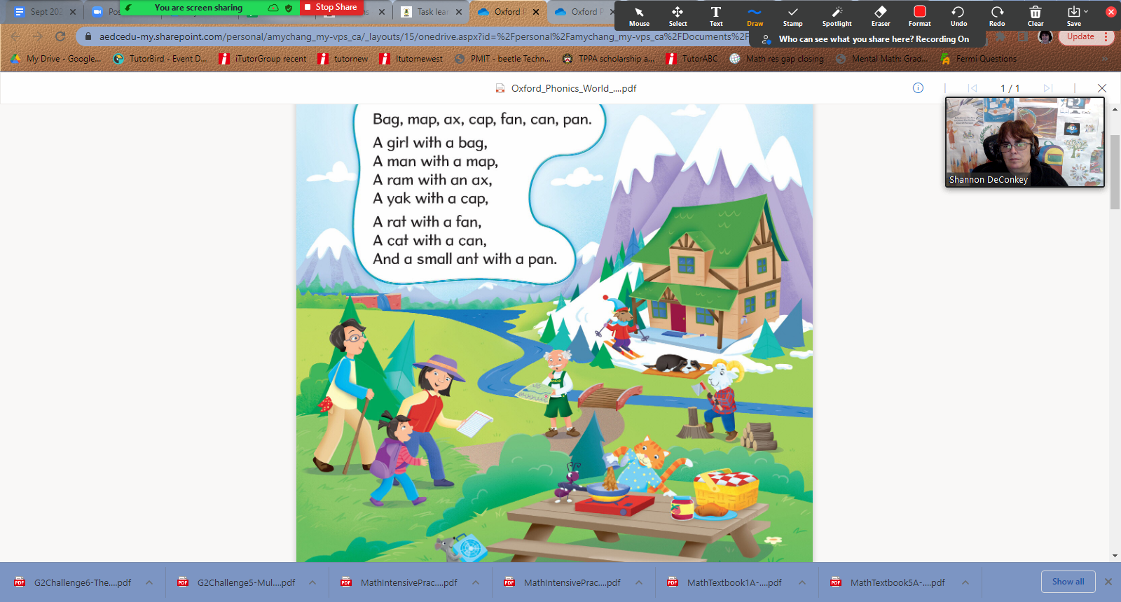The width and height of the screenshot is (1121, 602).
Task: Click the Oxford_Phonics_World_....pdf file title
Action: pyautogui.click(x=573, y=88)
